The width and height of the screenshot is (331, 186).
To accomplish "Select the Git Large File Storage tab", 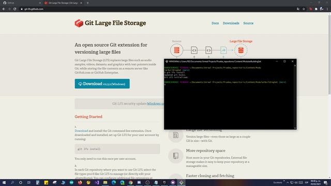I will tap(63, 3).
